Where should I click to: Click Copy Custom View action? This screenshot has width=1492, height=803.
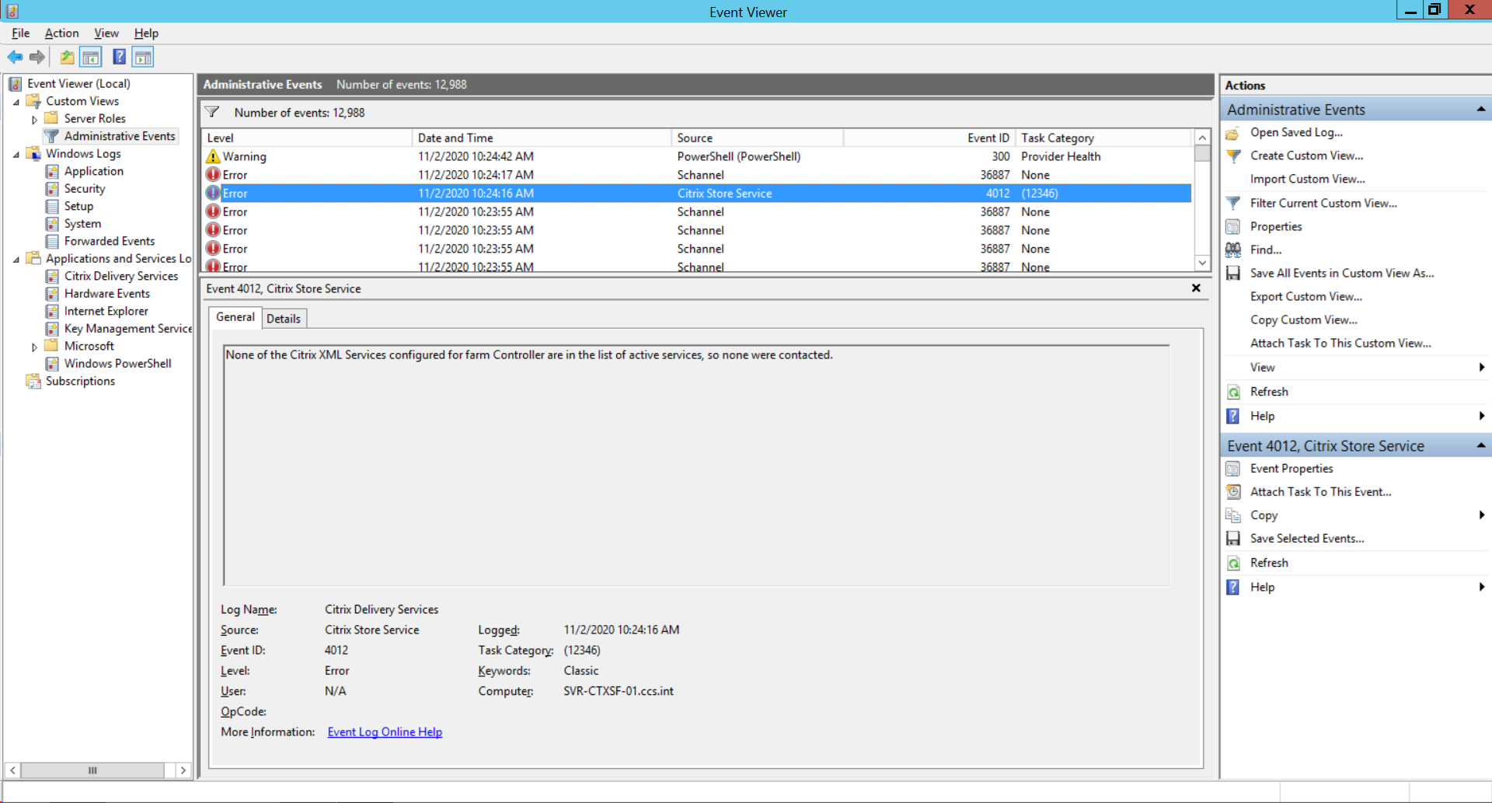coord(1303,319)
